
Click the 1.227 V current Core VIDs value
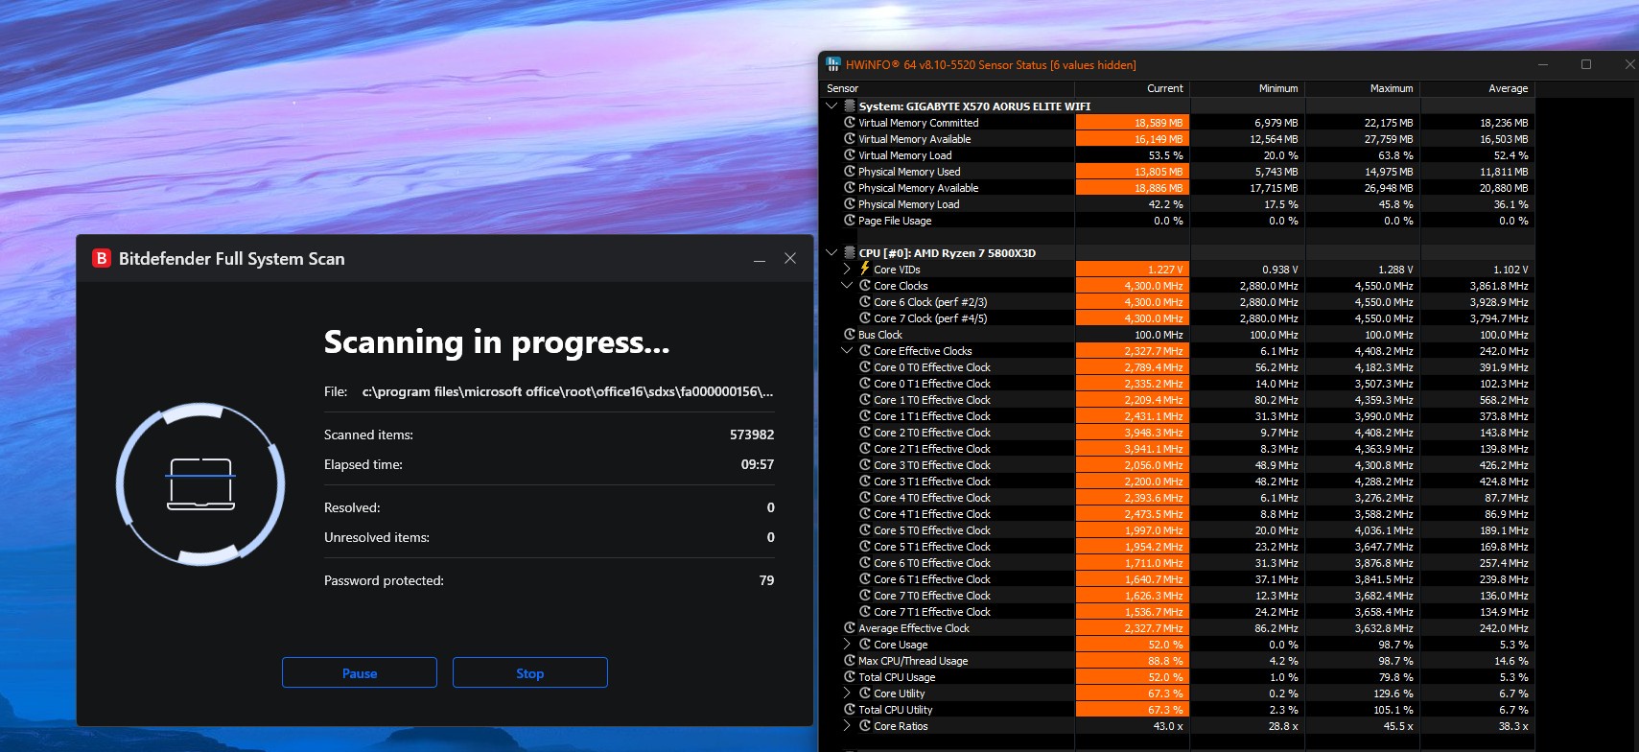[1133, 269]
